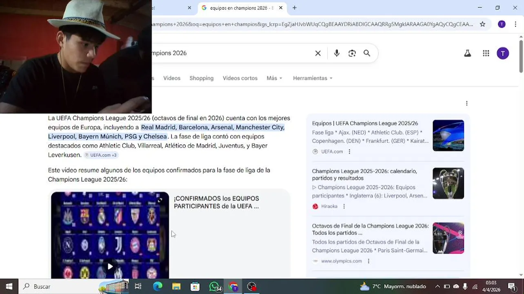Screen dimensions: 524x294
Task: Open the recording app on taskbar
Action: coord(252,286)
